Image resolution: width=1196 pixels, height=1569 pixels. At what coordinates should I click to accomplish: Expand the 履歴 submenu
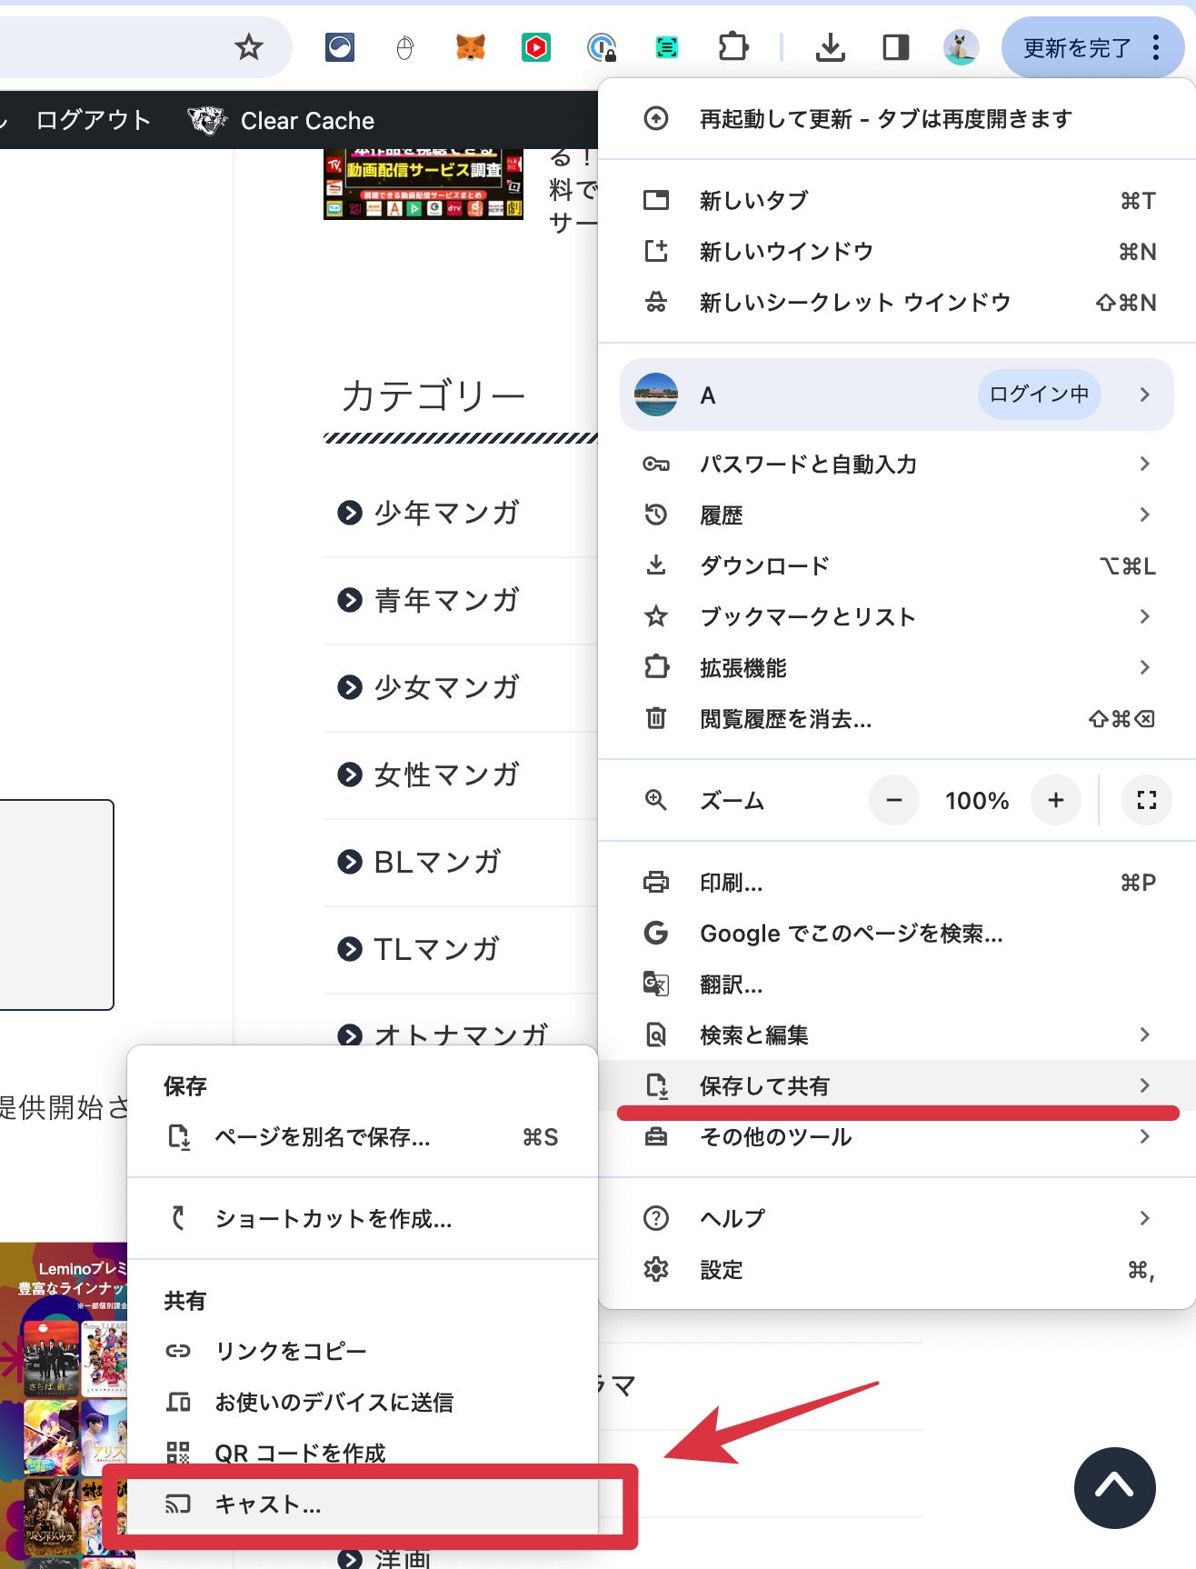click(895, 515)
